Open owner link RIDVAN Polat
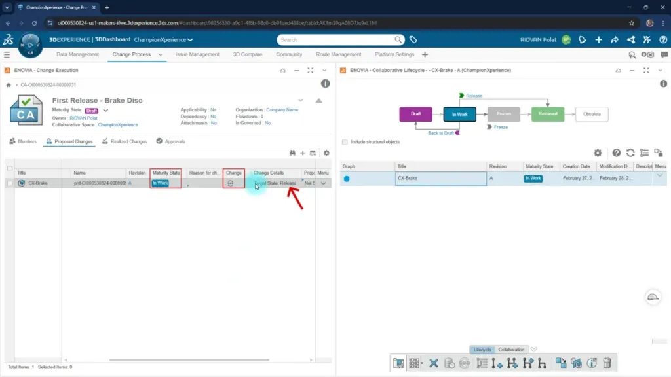 (x=83, y=118)
